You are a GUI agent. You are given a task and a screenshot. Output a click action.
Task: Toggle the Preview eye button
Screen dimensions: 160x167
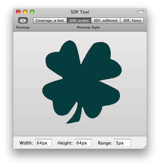point(23,21)
